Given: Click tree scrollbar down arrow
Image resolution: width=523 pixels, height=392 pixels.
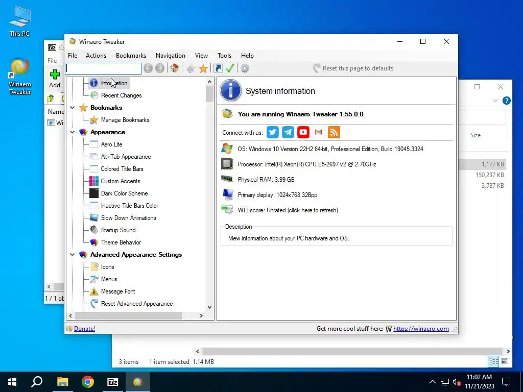Looking at the screenshot, I should [x=209, y=307].
